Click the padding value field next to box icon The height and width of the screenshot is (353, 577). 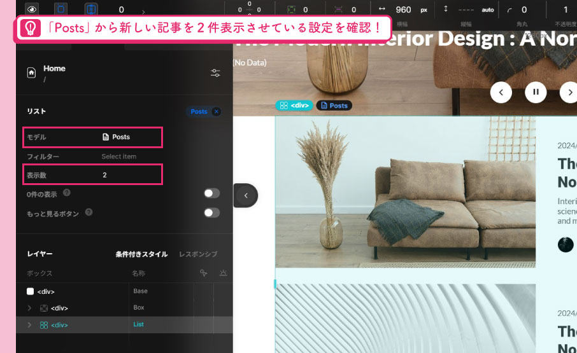pos(306,10)
